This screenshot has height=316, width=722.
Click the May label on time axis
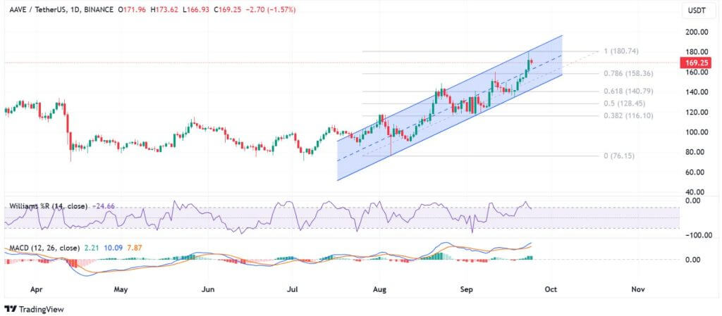coord(120,289)
